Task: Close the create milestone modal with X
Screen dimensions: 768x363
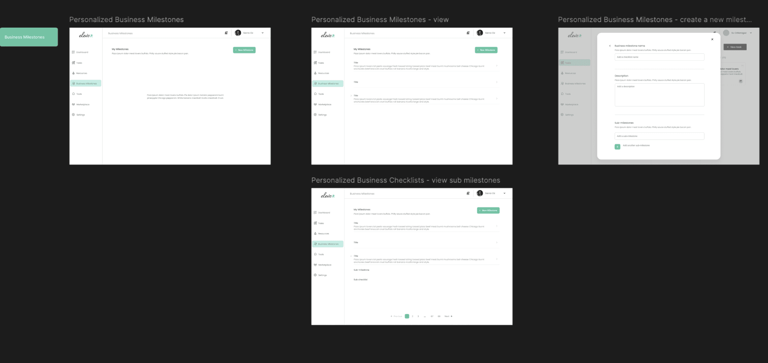Action: pos(712,39)
